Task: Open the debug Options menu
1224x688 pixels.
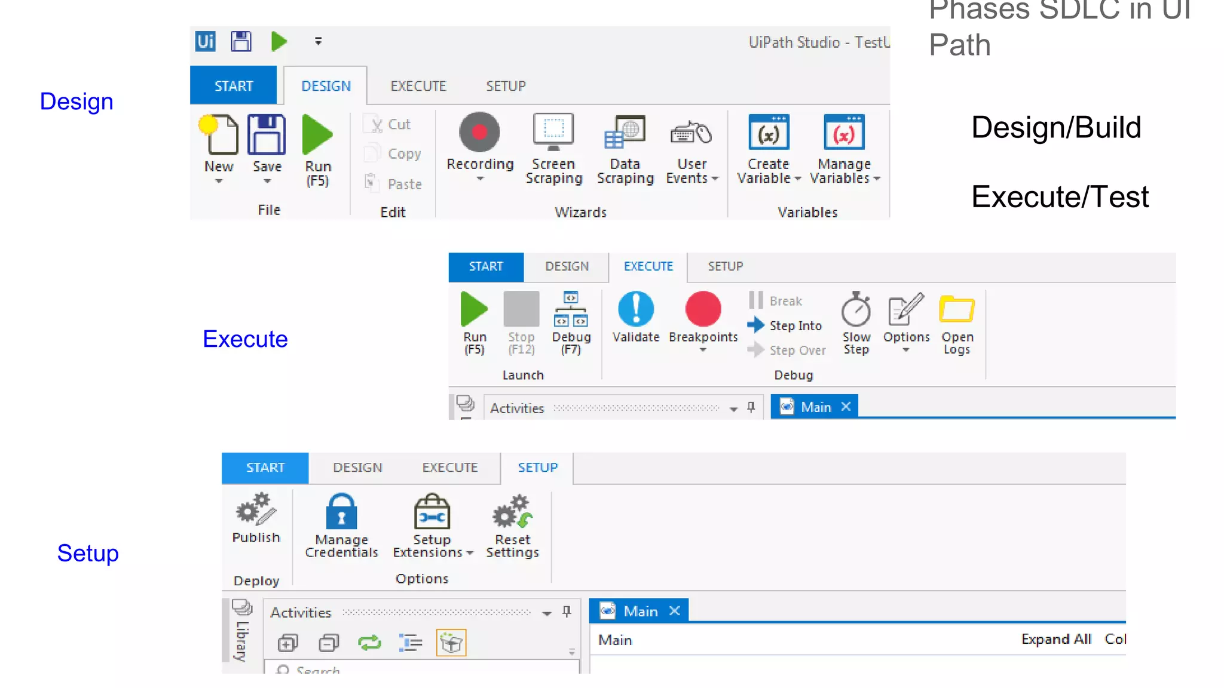Action: pos(906,323)
